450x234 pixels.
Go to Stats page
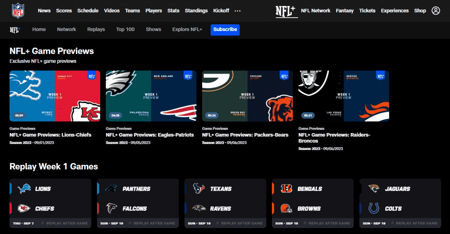tap(173, 10)
